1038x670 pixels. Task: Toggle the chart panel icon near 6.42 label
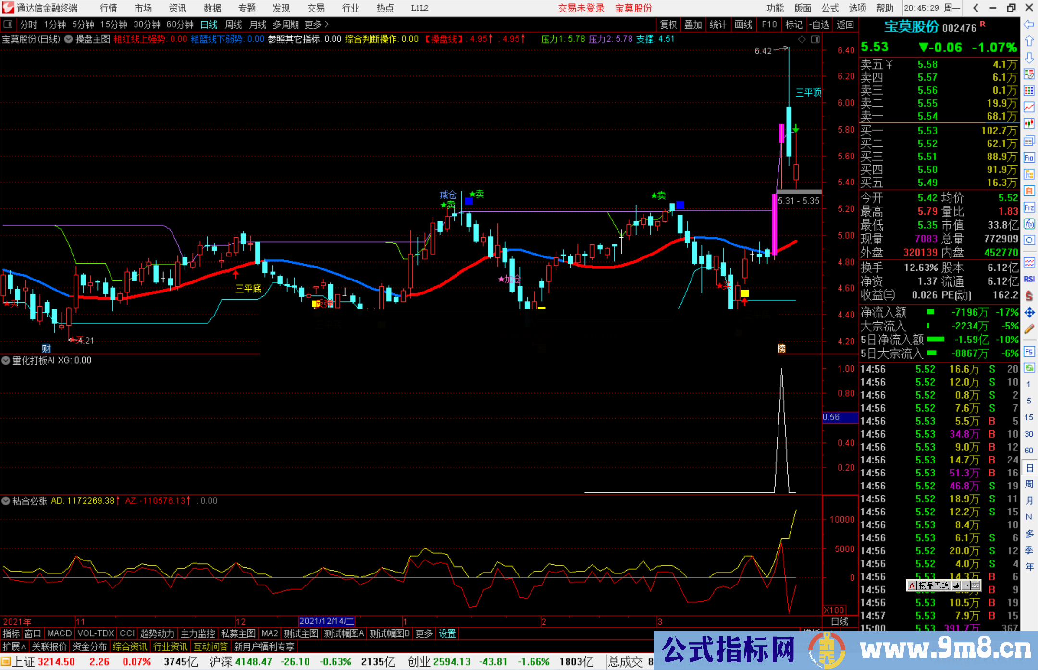click(815, 39)
